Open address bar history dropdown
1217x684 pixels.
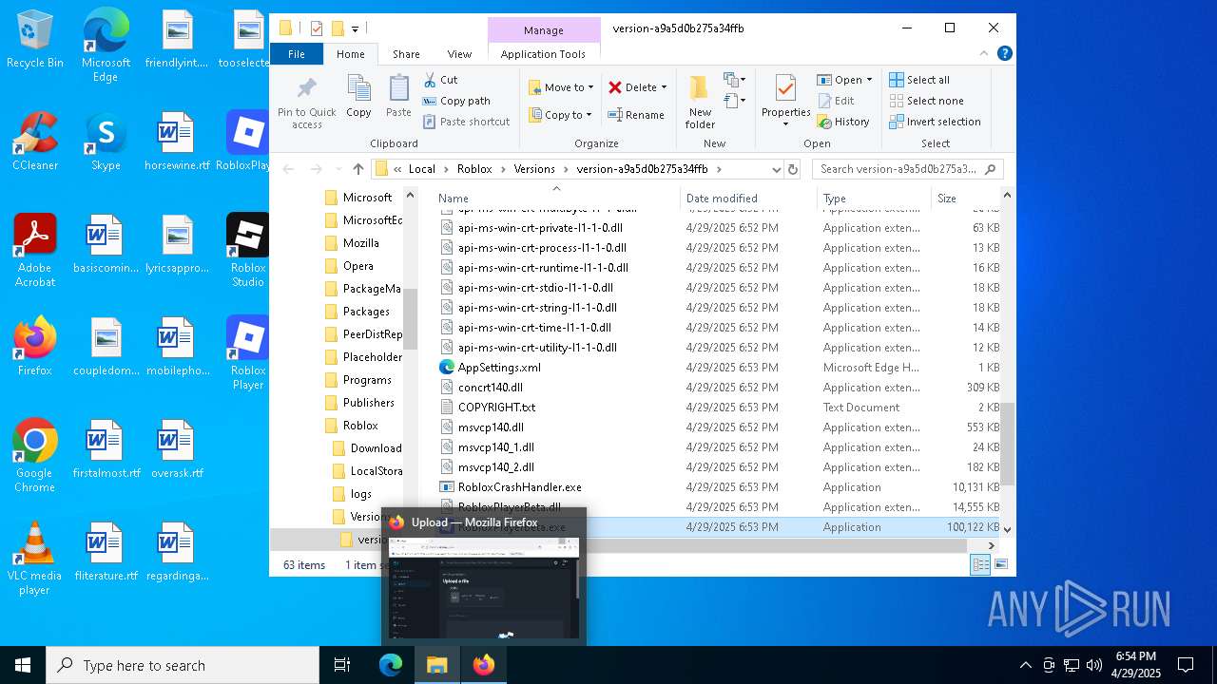[777, 169]
